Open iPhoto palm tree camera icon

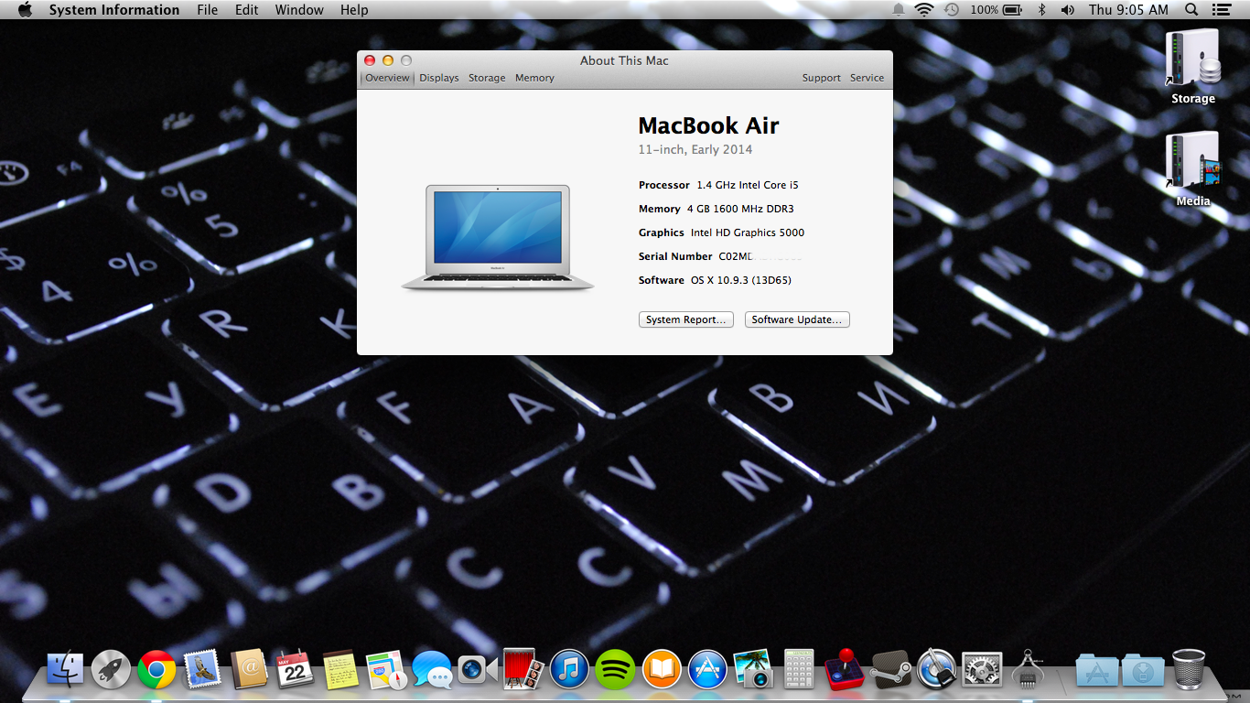pos(753,670)
